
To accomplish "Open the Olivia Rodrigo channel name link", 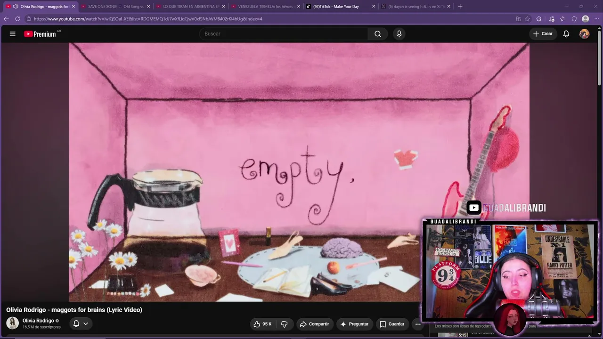I will (x=38, y=321).
